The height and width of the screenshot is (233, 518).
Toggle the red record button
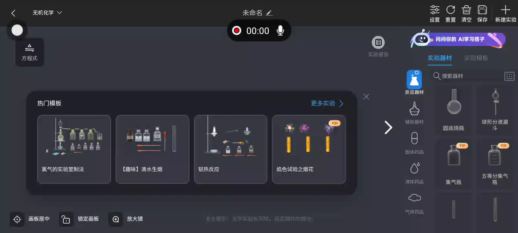[237, 30]
